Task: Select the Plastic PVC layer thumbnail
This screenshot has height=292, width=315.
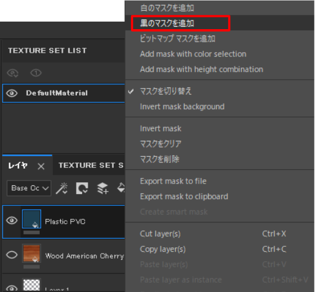Action: [32, 219]
